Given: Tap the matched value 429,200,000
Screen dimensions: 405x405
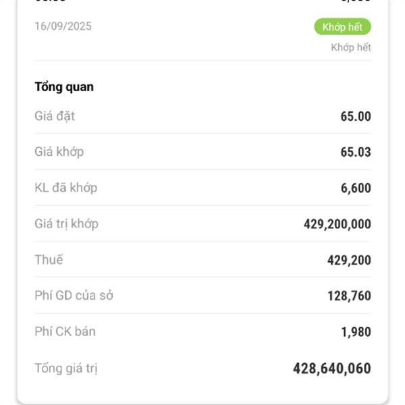Looking at the screenshot, I should (337, 224).
